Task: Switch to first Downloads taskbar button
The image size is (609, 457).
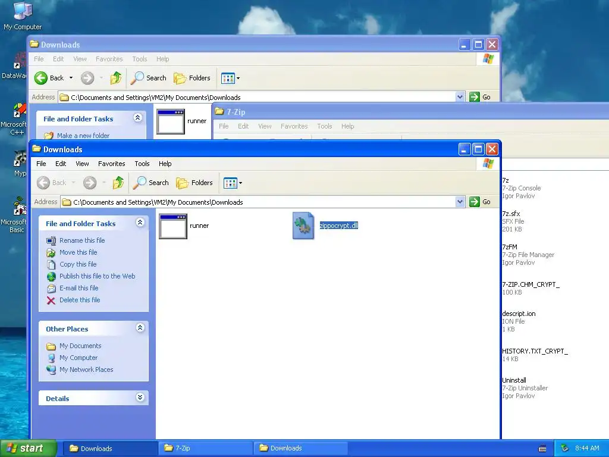Action: [x=110, y=449]
